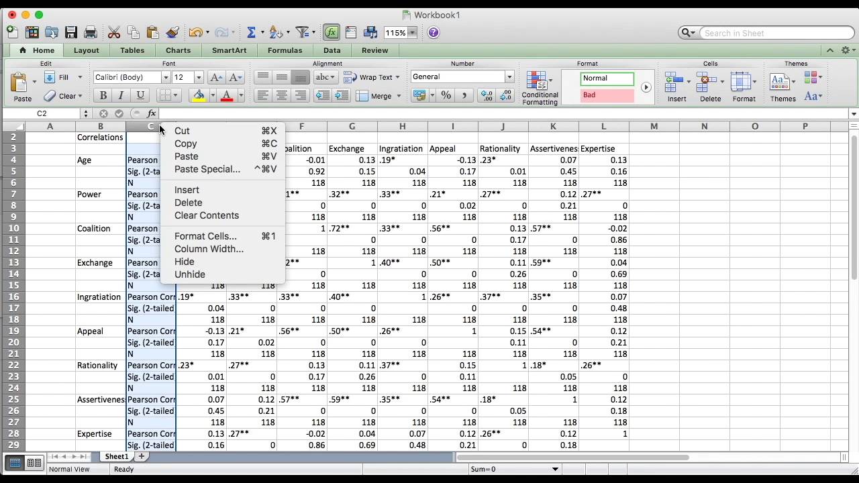859x483 pixels.
Task: Apply the Bad cell style
Action: 607,95
